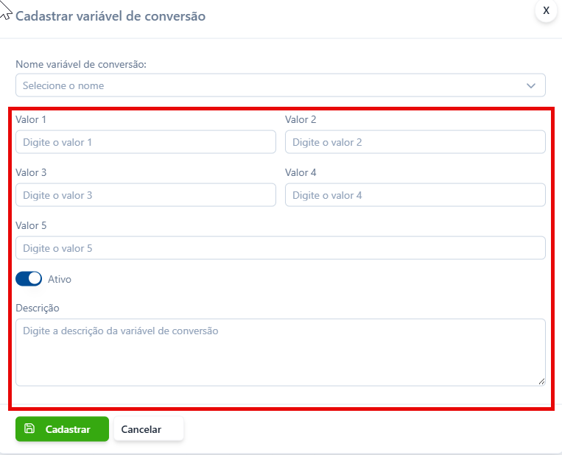Click the Valor 1 input field

pos(146,142)
